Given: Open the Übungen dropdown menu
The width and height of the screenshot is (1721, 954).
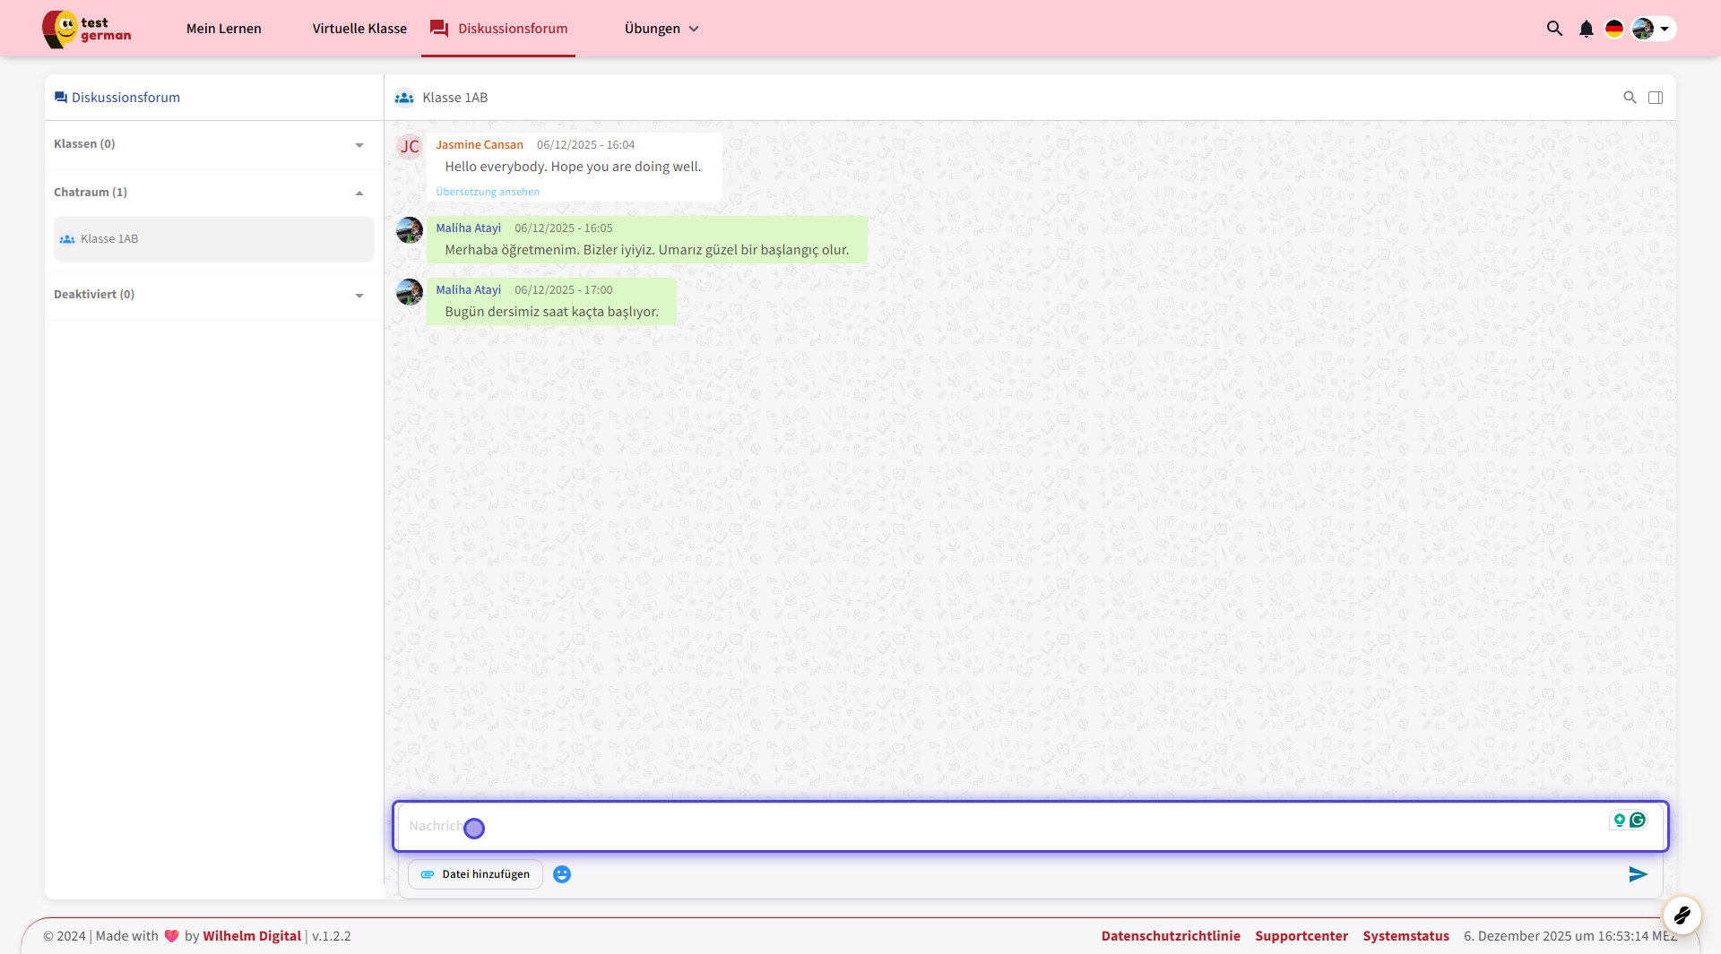Looking at the screenshot, I should (x=662, y=29).
